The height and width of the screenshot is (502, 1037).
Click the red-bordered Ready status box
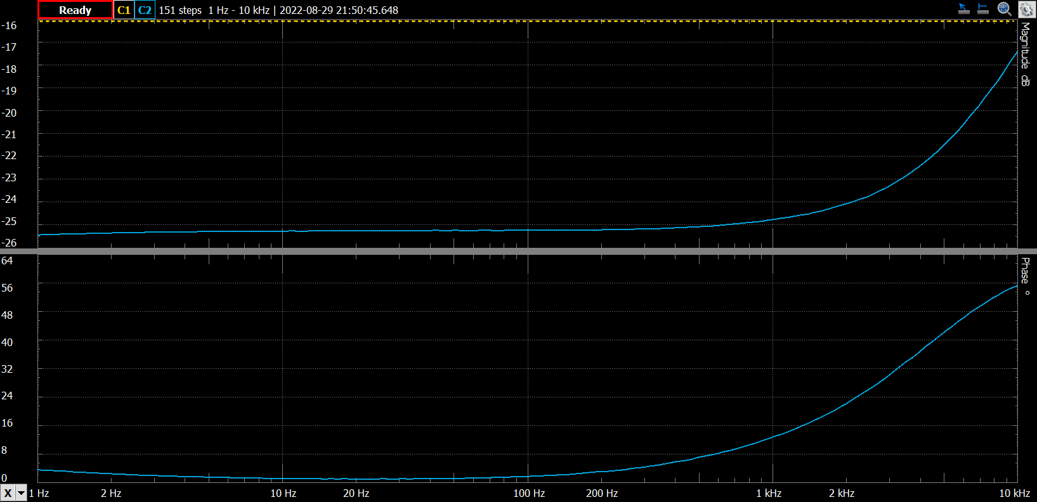[x=75, y=10]
